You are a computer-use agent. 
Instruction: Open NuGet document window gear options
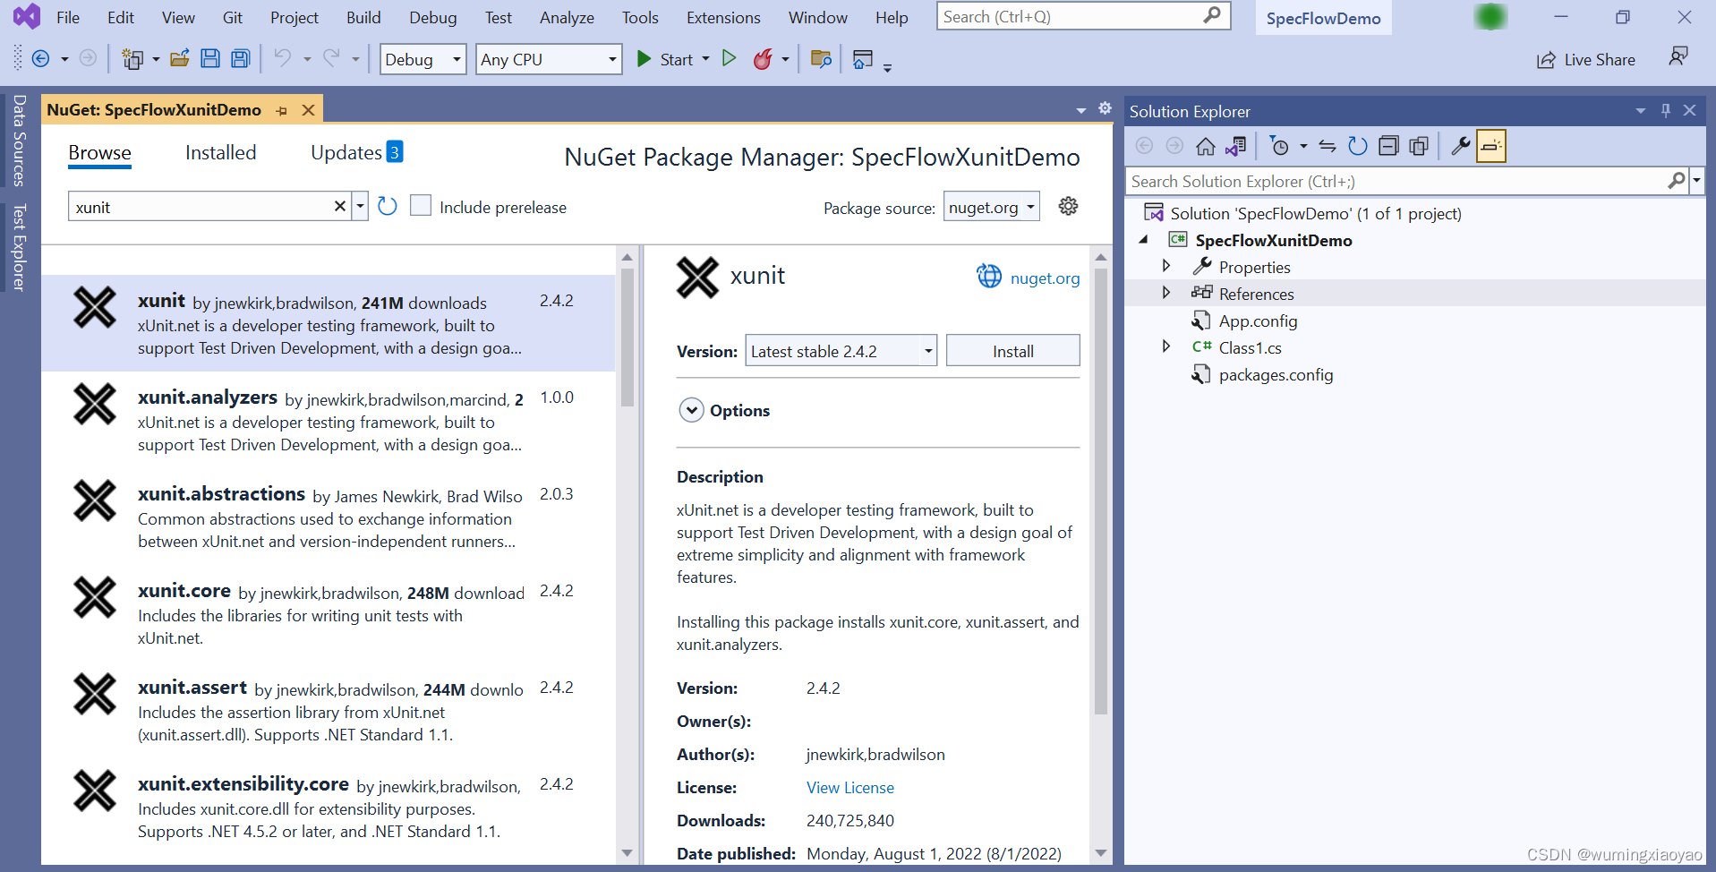(1106, 108)
